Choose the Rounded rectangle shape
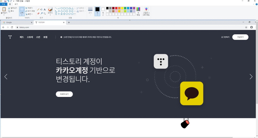The image size is (258, 138). pos(67,8)
